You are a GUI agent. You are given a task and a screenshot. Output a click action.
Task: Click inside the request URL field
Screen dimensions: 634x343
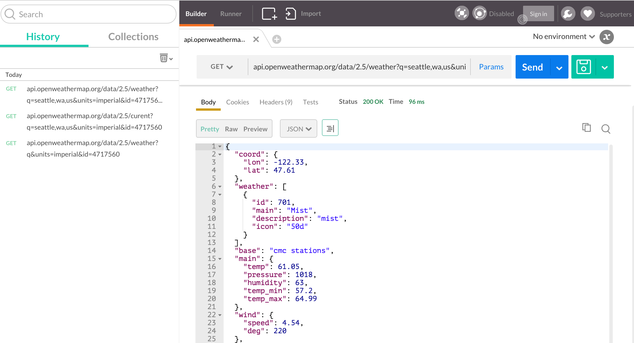pyautogui.click(x=359, y=67)
